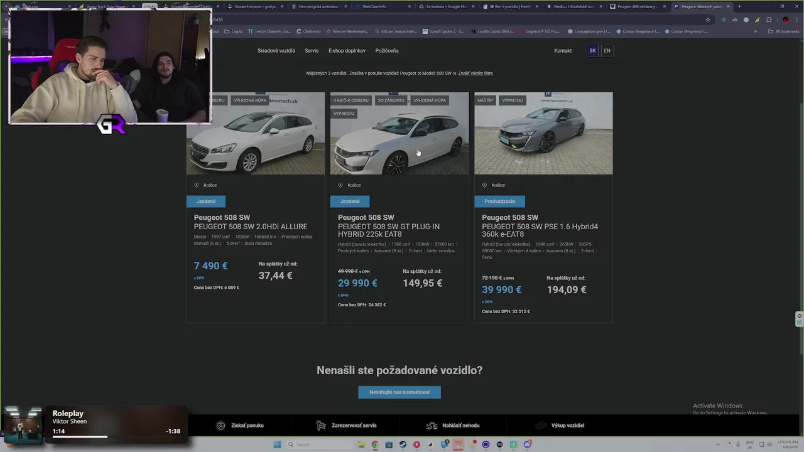The image size is (804, 452).
Task: Click location pin on the GT PLUG-IN HYBRID card
Action: click(340, 185)
